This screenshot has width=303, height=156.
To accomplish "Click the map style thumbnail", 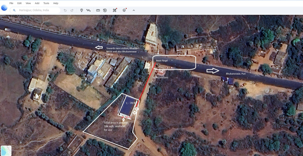I will (x=6, y=150).
